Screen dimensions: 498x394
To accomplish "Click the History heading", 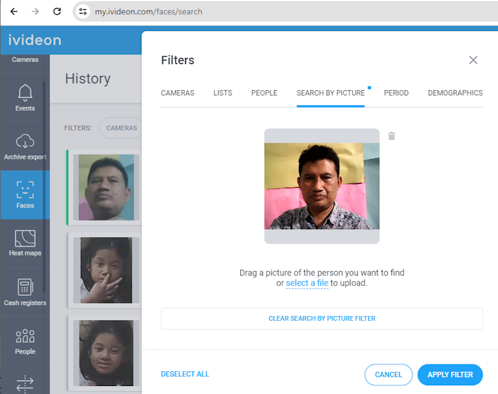I will (x=88, y=79).
